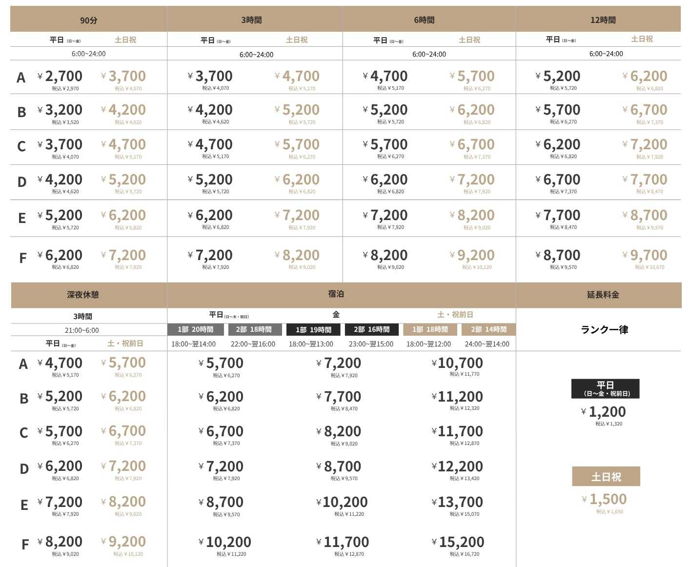Viewport: 690px width, 567px height.
Task: Click the black 平日 extension fee badge
Action: pyautogui.click(x=606, y=388)
